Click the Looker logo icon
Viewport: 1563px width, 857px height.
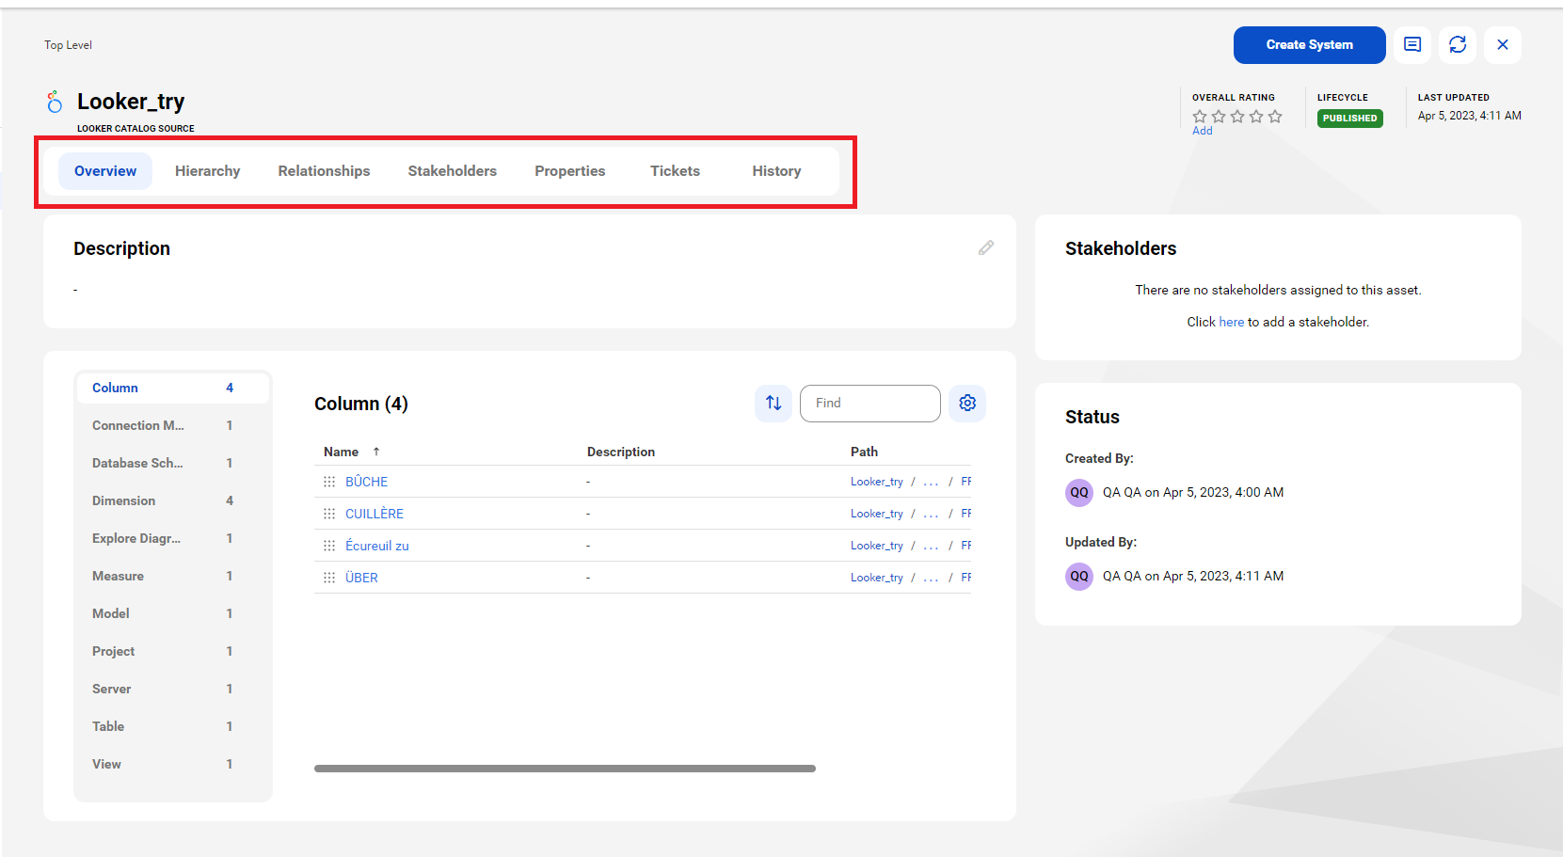(55, 102)
